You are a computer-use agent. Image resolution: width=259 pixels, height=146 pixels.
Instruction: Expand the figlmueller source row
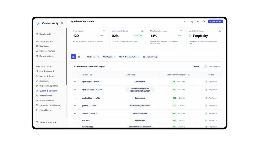pos(75,82)
